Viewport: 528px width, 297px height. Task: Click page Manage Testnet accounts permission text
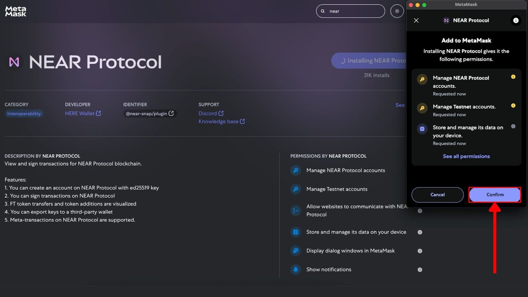coord(337,189)
